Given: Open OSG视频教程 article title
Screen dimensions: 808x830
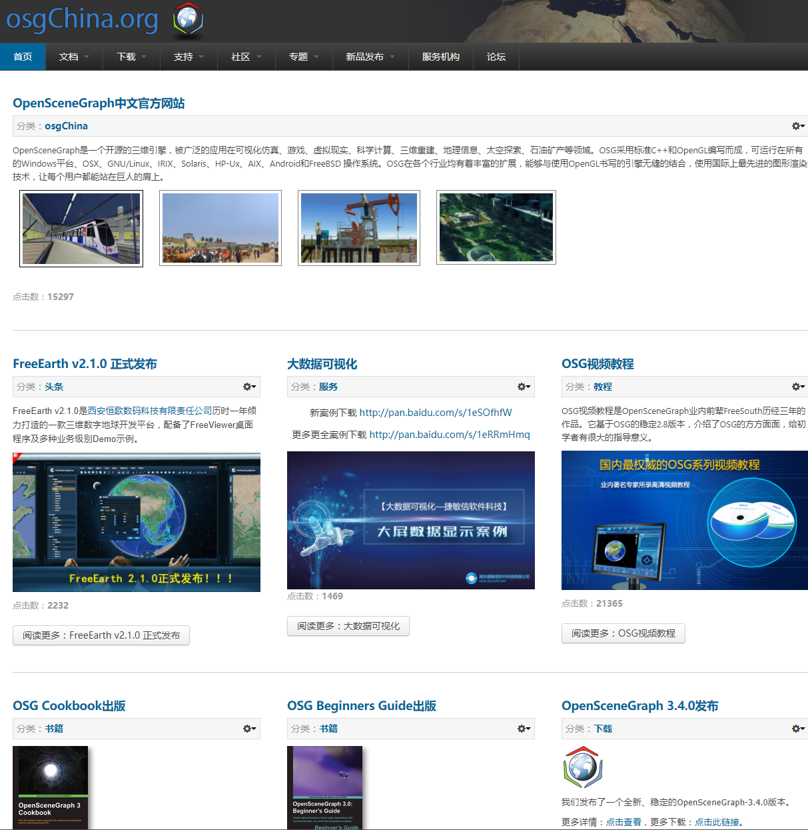Looking at the screenshot, I should [598, 364].
